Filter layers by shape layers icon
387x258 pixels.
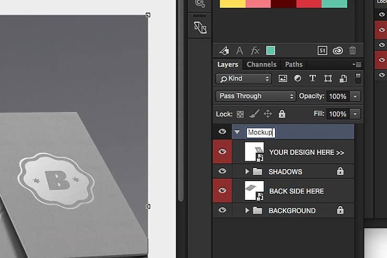328,78
